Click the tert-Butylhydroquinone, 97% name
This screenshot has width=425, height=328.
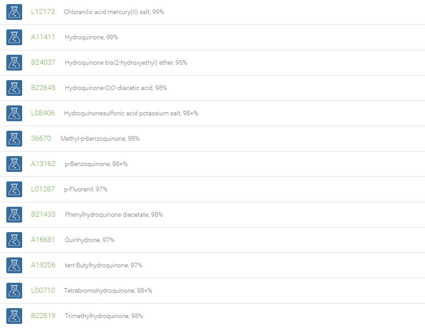point(103,265)
